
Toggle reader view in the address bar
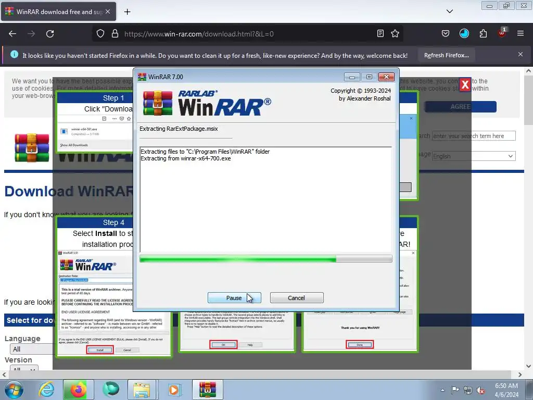[x=380, y=33]
